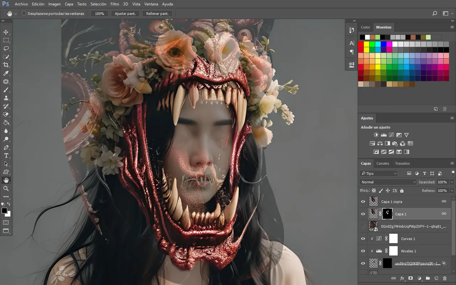Switch to the Canales tab
Viewport: 456px width, 285px height.
point(383,164)
